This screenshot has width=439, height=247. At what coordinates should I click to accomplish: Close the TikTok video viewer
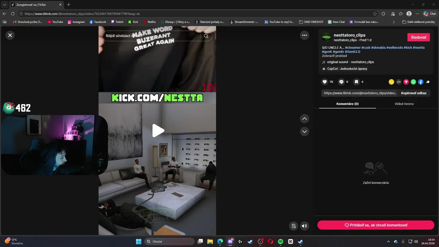pyautogui.click(x=10, y=35)
